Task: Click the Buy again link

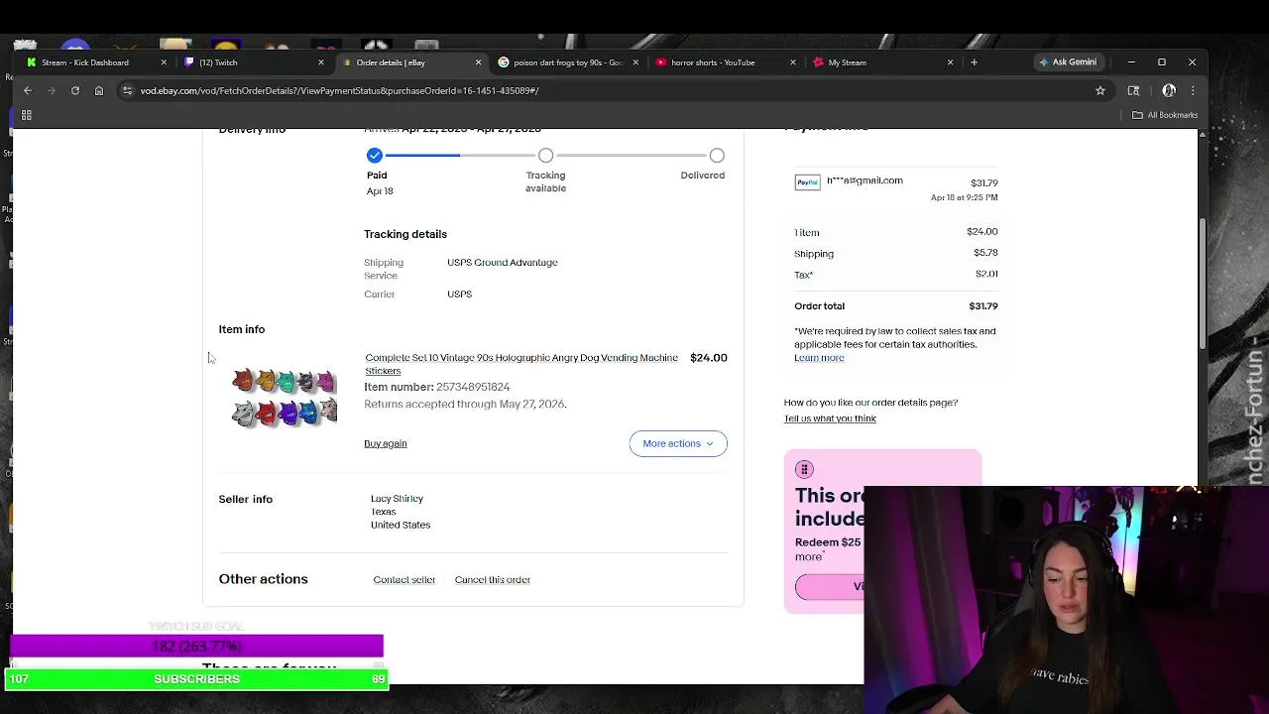Action: tap(386, 443)
